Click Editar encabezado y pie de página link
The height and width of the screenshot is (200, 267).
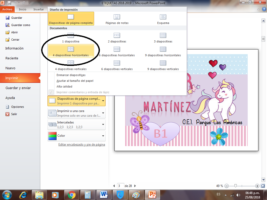pyautogui.click(x=82, y=145)
